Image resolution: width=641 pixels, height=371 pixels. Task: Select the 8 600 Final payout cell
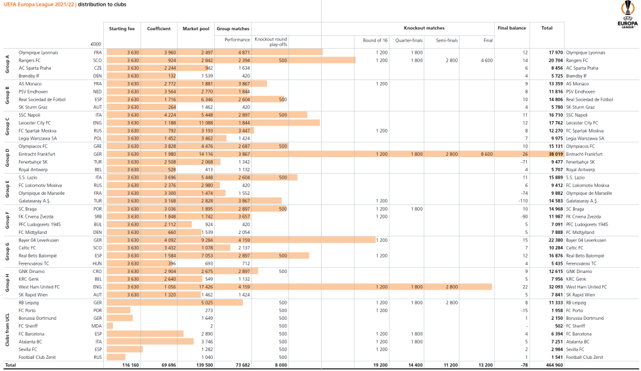(485, 154)
